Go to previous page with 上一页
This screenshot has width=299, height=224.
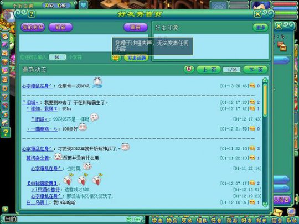209,70
